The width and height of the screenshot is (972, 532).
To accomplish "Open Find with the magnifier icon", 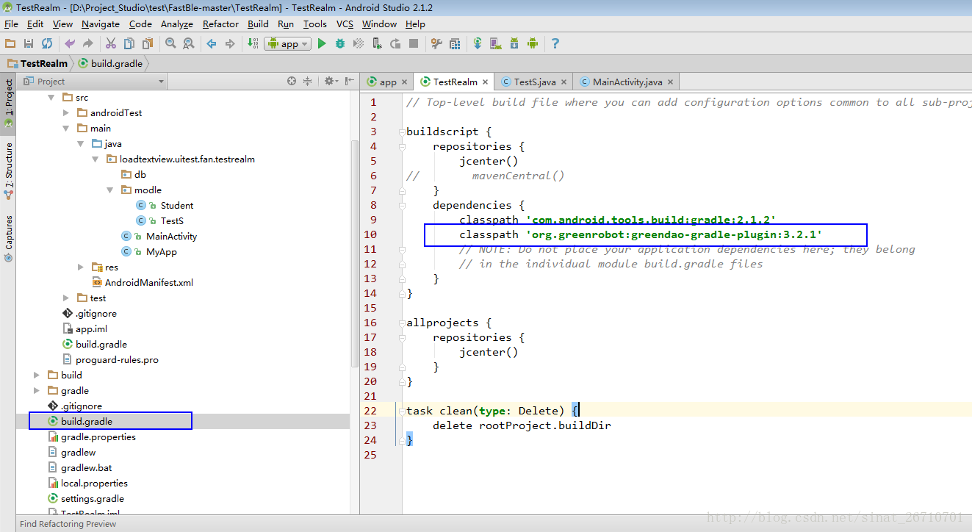I will point(170,43).
